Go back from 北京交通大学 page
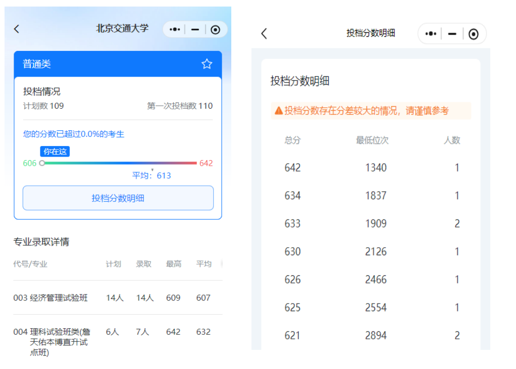The width and height of the screenshot is (516, 369). click(17, 29)
